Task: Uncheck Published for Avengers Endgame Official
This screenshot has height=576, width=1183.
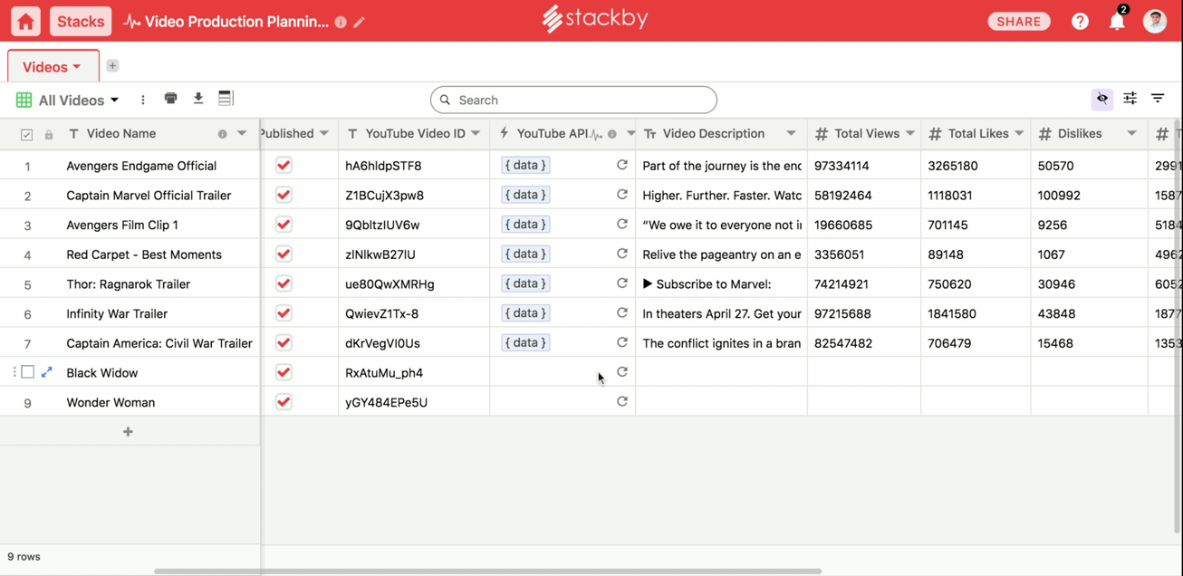Action: (x=284, y=166)
